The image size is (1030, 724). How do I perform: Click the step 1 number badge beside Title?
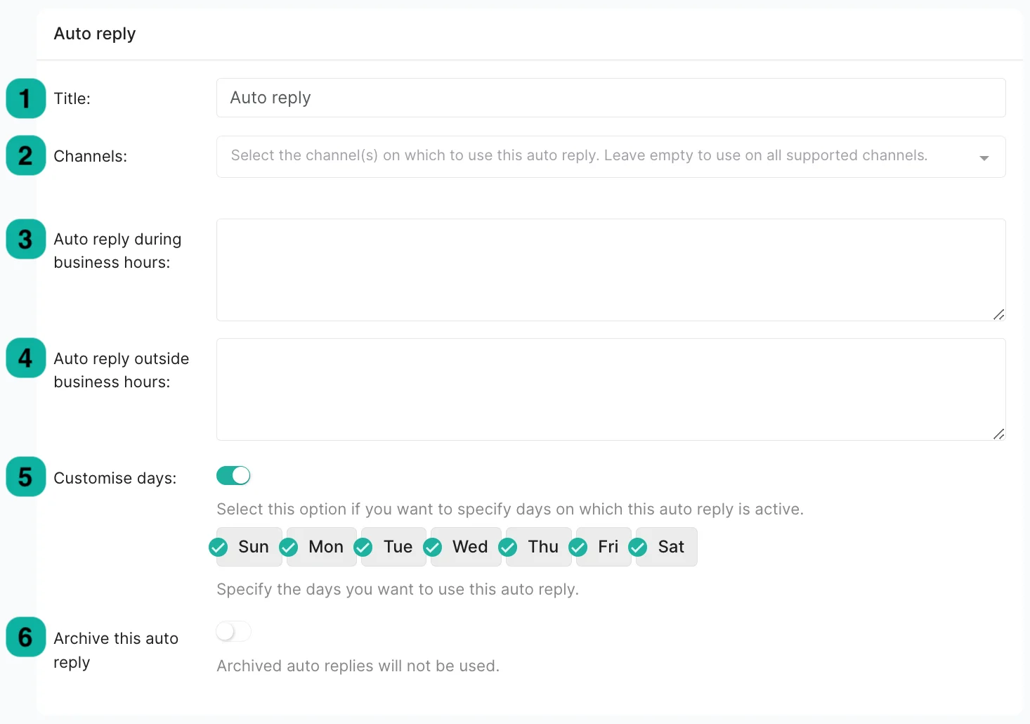25,98
